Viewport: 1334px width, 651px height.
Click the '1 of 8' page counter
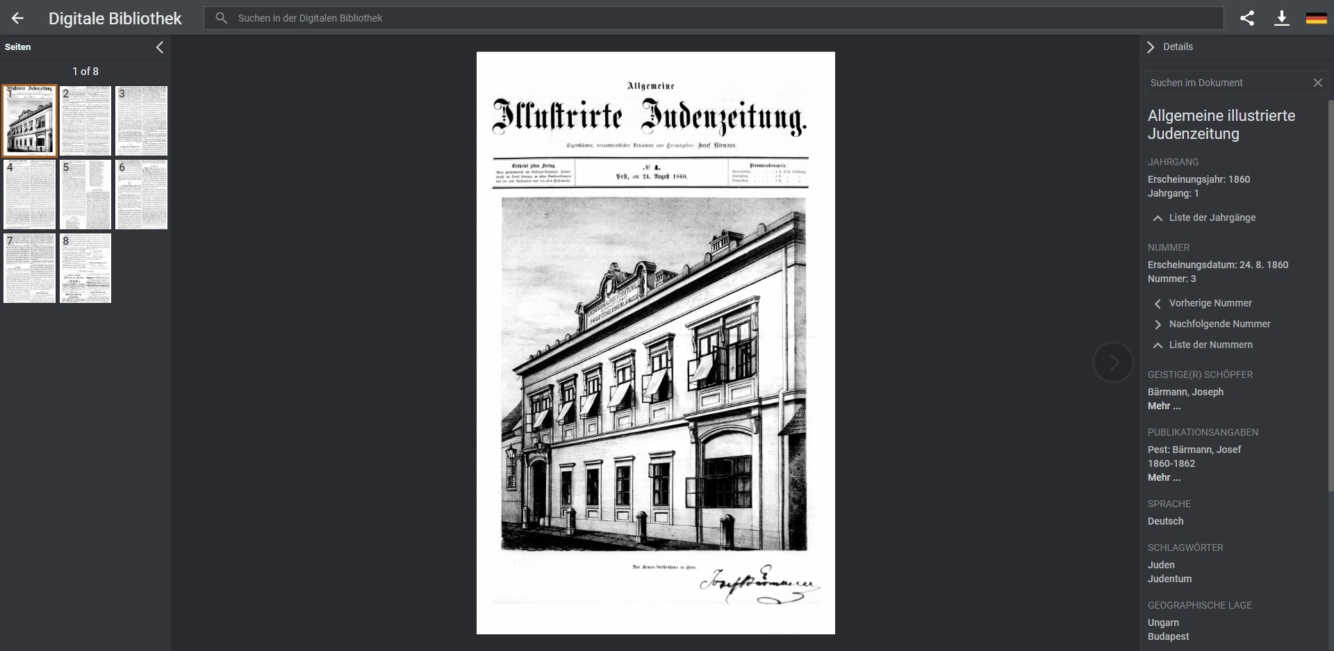click(x=85, y=72)
